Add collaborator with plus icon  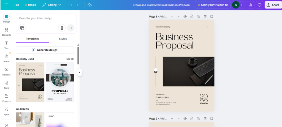pos(242,5)
